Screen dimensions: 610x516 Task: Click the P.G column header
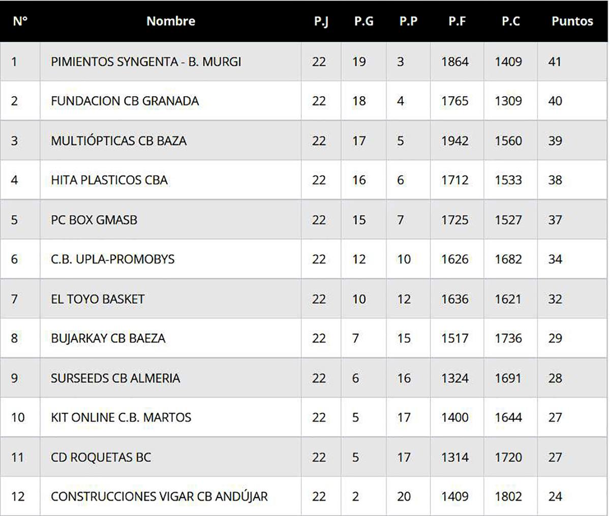coord(363,21)
